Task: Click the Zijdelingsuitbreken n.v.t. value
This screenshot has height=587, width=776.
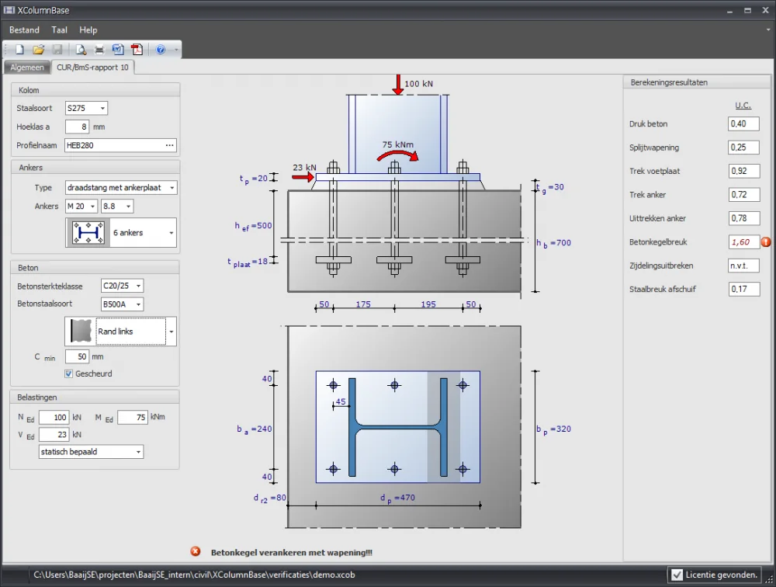Action: 744,266
